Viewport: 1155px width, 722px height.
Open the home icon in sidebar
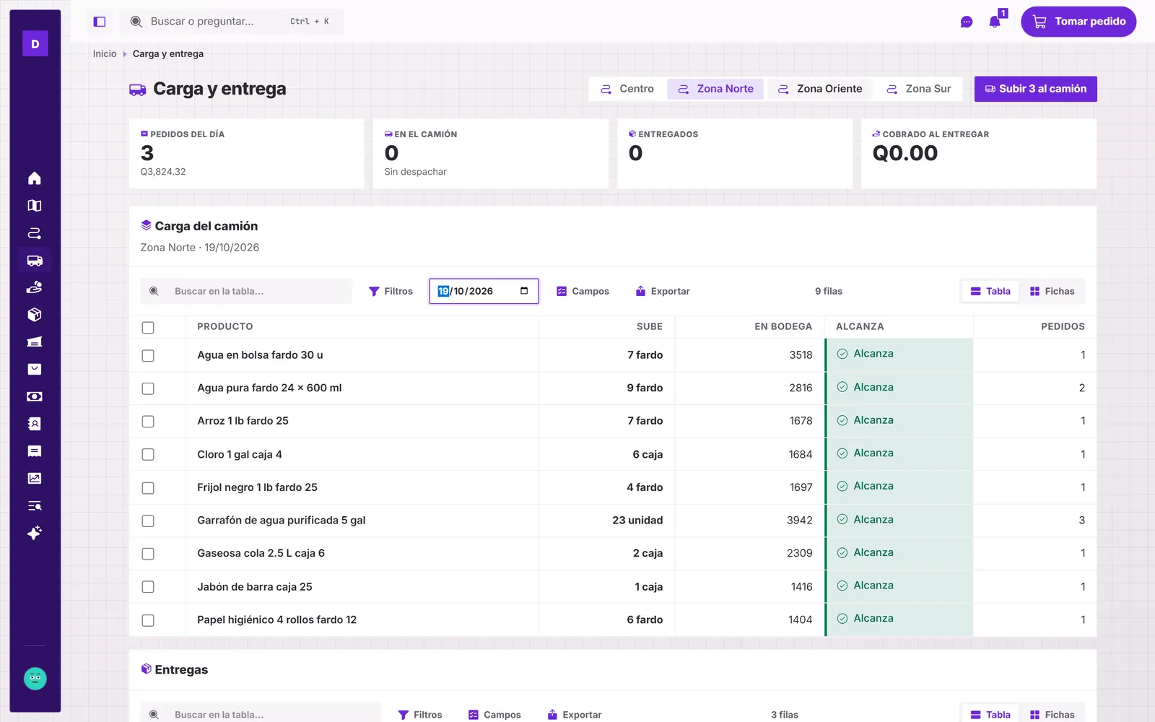(35, 178)
